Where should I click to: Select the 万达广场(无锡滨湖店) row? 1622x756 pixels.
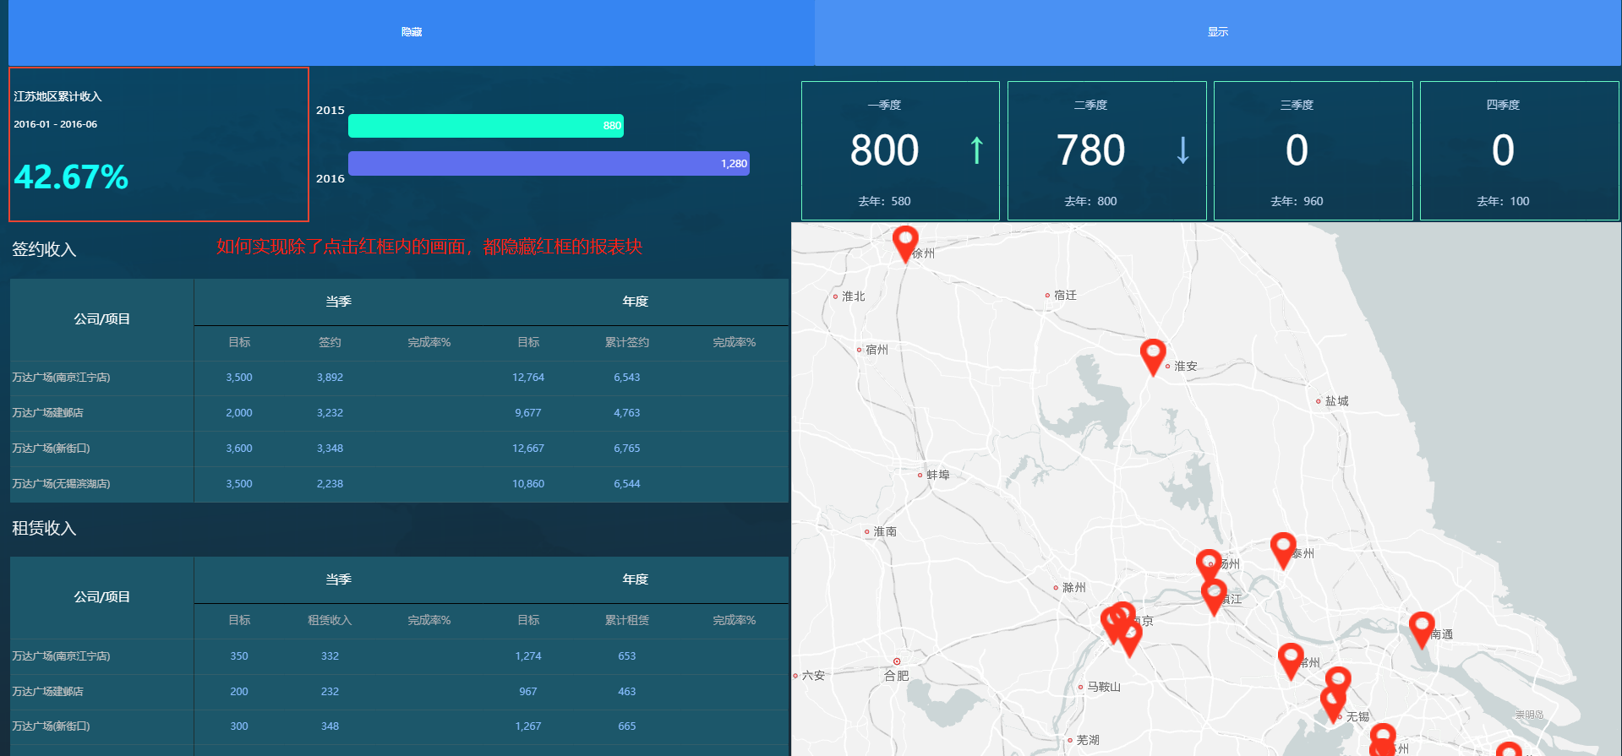tap(399, 484)
